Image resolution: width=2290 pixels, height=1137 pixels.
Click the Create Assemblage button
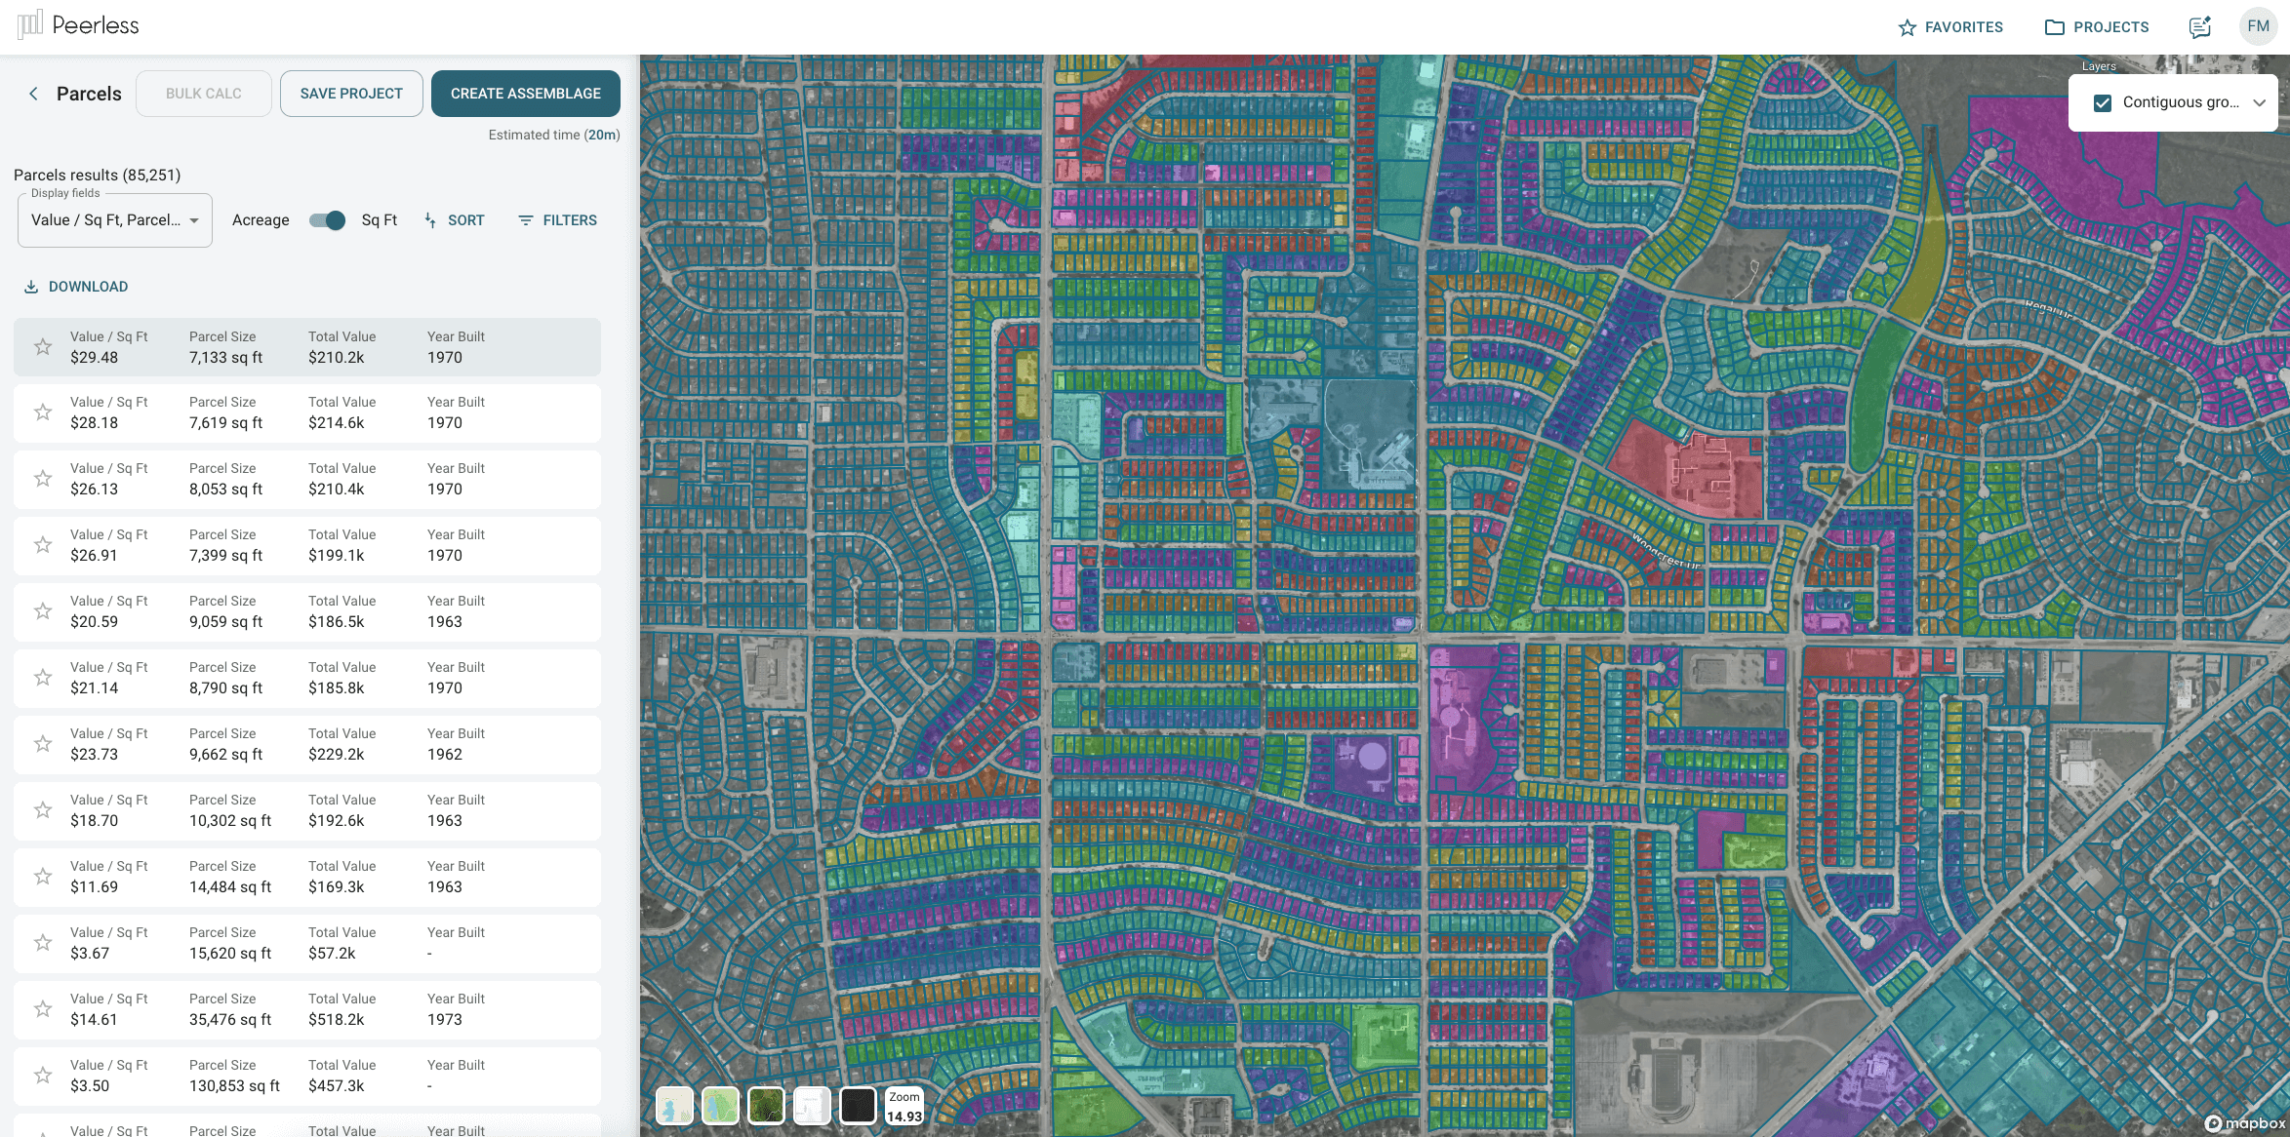[x=525, y=94]
